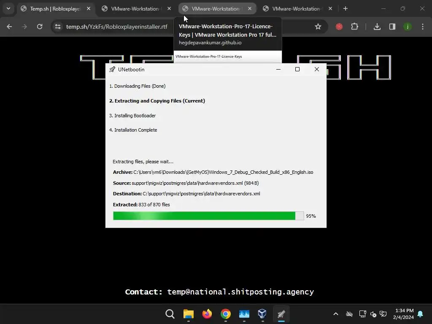Click the temp.sh contact email text
Image resolution: width=432 pixels, height=324 pixels.
(240, 292)
